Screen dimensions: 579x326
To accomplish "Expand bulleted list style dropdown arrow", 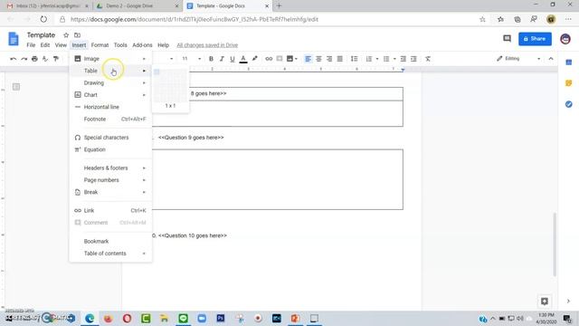I will (394, 59).
